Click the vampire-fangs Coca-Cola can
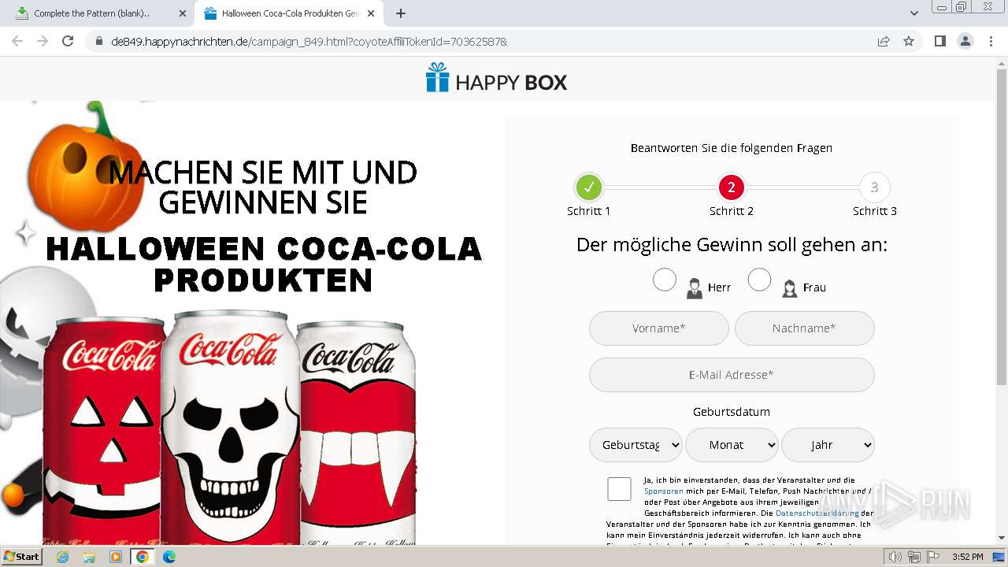The height and width of the screenshot is (567, 1008). (358, 432)
